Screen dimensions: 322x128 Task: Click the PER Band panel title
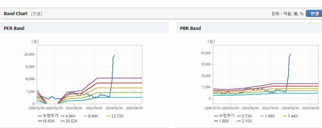click(14, 28)
